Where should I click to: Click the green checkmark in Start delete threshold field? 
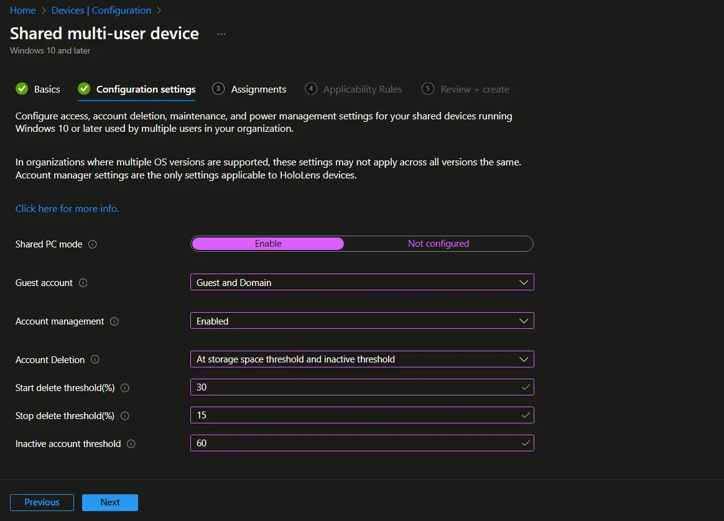[x=526, y=387]
